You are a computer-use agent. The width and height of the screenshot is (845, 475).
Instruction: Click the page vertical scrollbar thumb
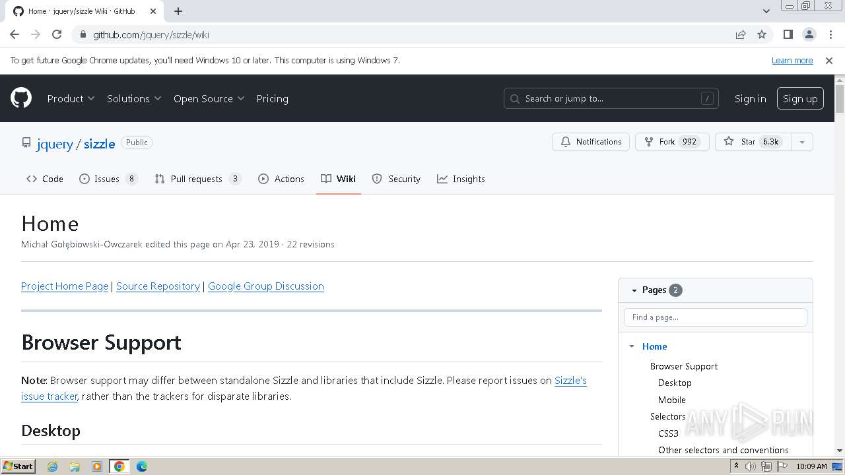[x=840, y=99]
